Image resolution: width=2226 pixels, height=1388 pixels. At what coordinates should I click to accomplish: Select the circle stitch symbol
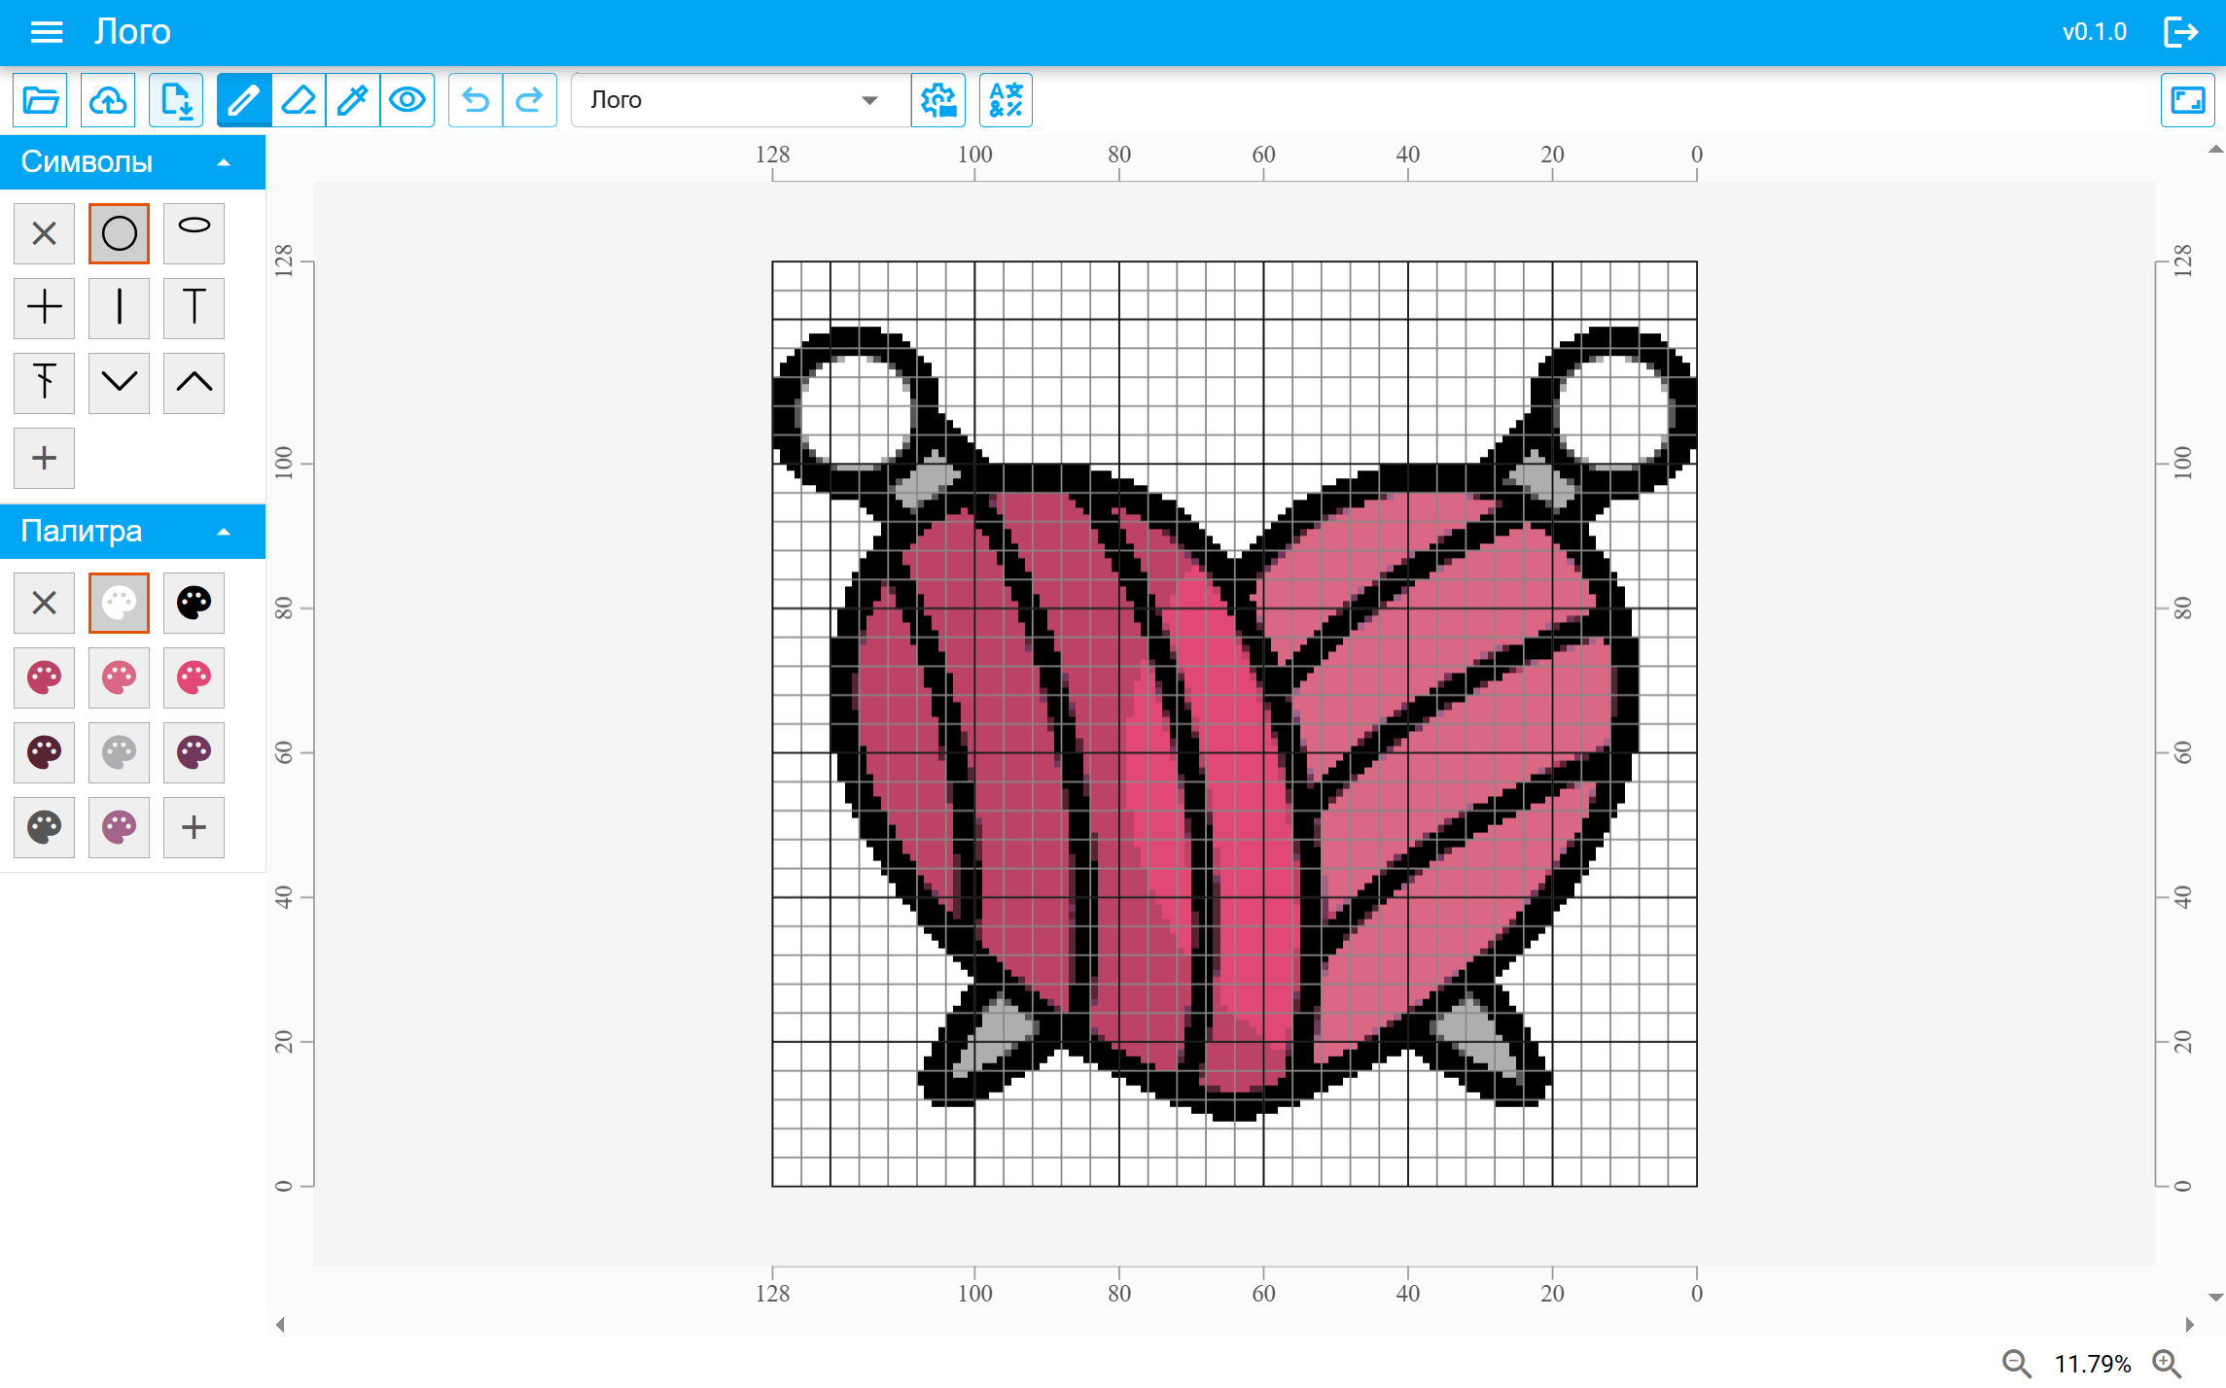click(x=119, y=233)
